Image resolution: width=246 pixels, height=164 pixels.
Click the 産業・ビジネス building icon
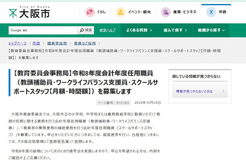(x=166, y=12)
